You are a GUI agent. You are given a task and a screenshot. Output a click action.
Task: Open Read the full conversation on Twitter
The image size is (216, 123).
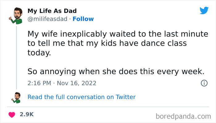click(x=81, y=97)
